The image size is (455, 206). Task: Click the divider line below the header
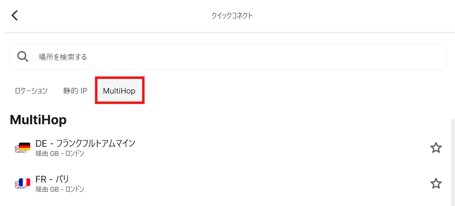(x=227, y=33)
